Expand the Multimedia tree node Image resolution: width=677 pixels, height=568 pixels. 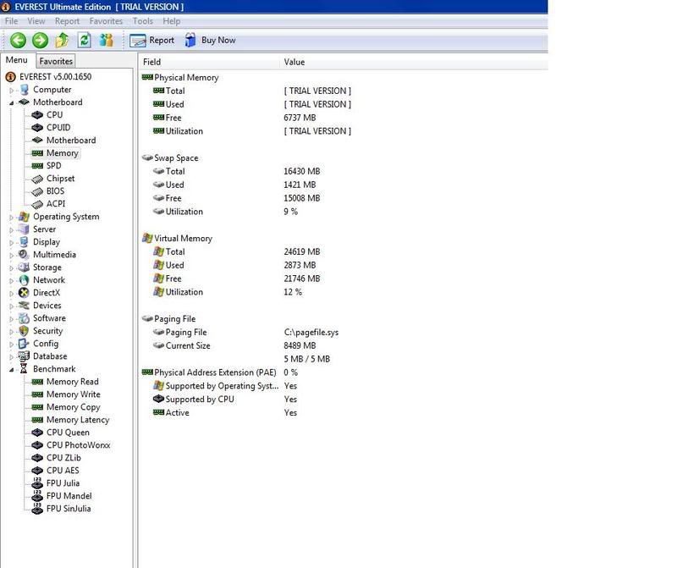tap(12, 256)
